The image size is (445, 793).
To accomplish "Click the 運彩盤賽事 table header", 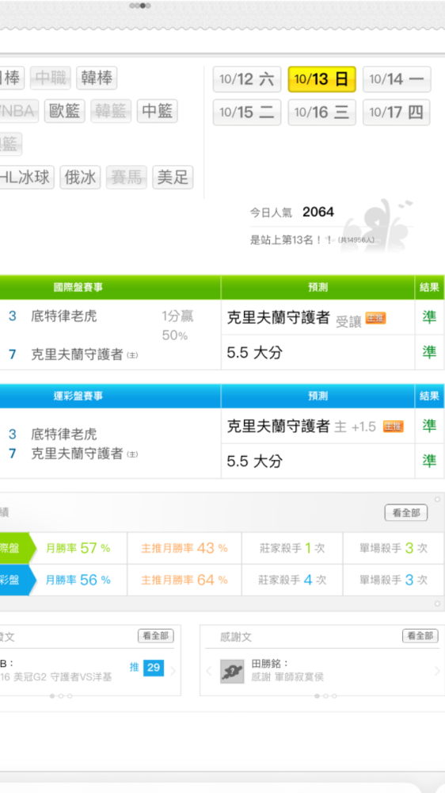I will coord(78,396).
